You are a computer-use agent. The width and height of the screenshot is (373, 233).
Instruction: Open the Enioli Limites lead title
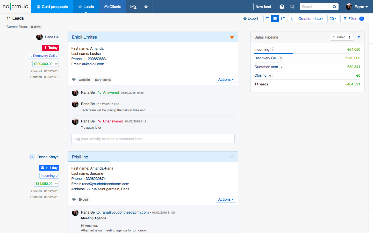click(84, 37)
